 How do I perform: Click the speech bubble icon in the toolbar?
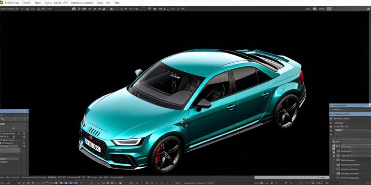[x=155, y=9]
